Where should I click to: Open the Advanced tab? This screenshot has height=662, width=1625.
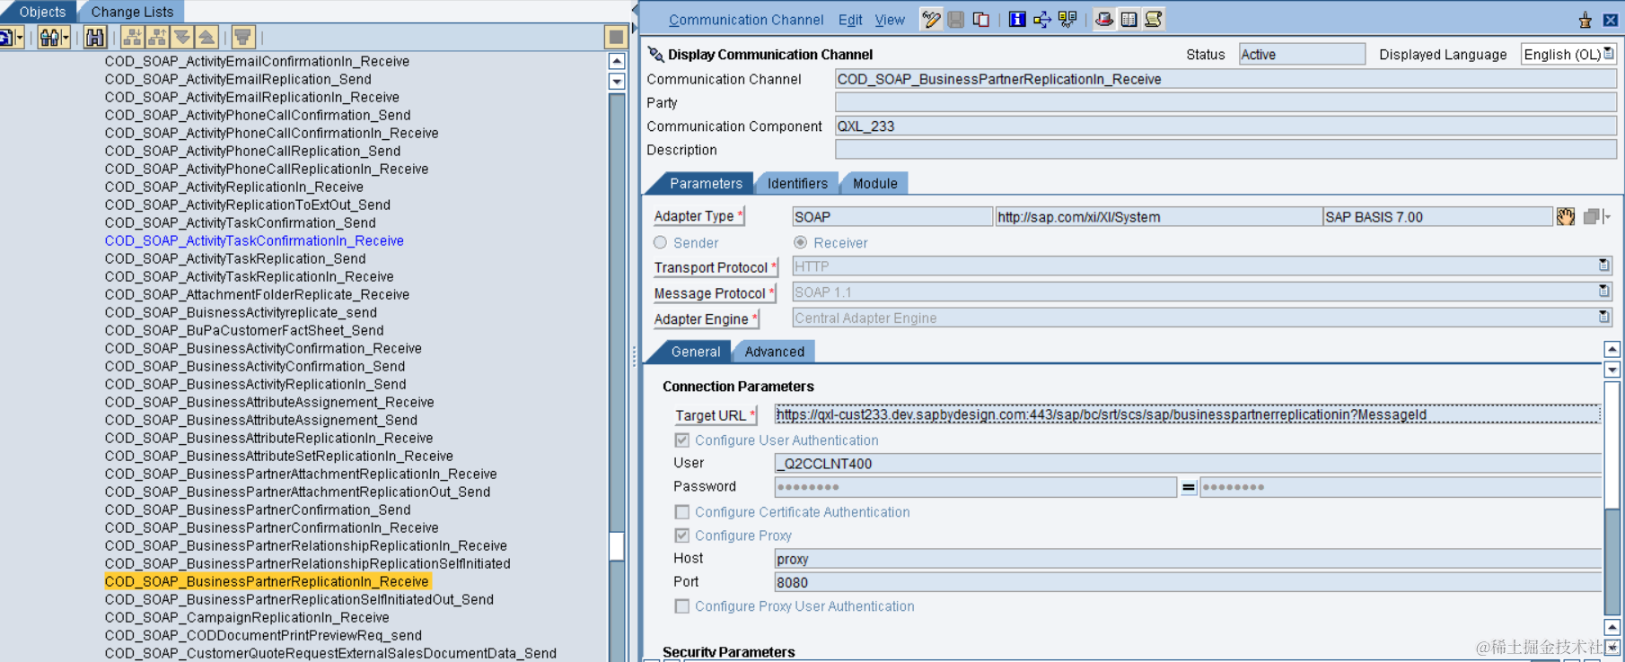pyautogui.click(x=774, y=352)
